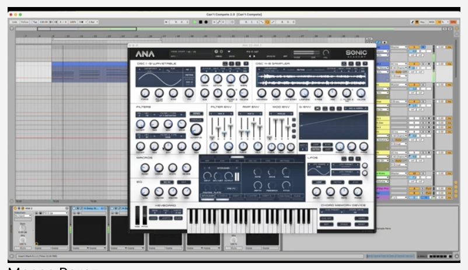Open the Bitcrusher effect type selector
468x270 pixels.
(223, 168)
